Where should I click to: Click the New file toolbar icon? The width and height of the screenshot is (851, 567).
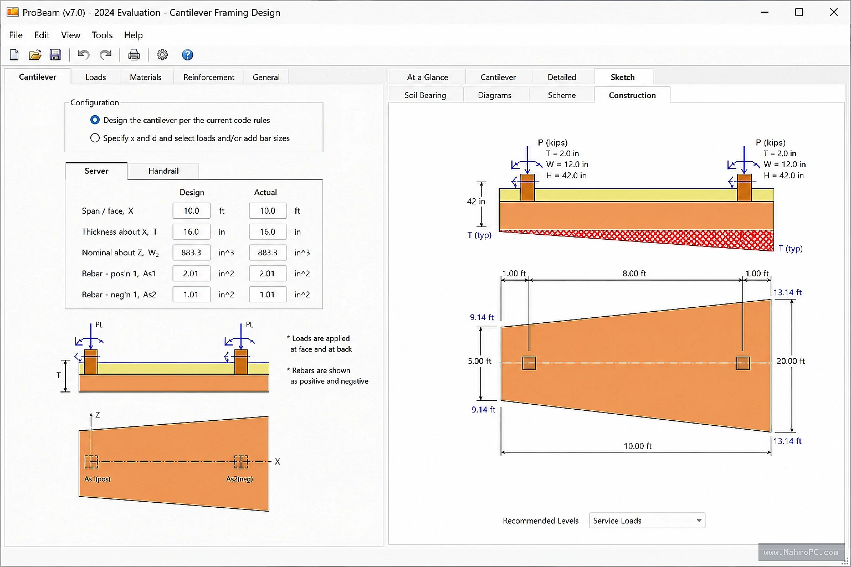tap(14, 55)
